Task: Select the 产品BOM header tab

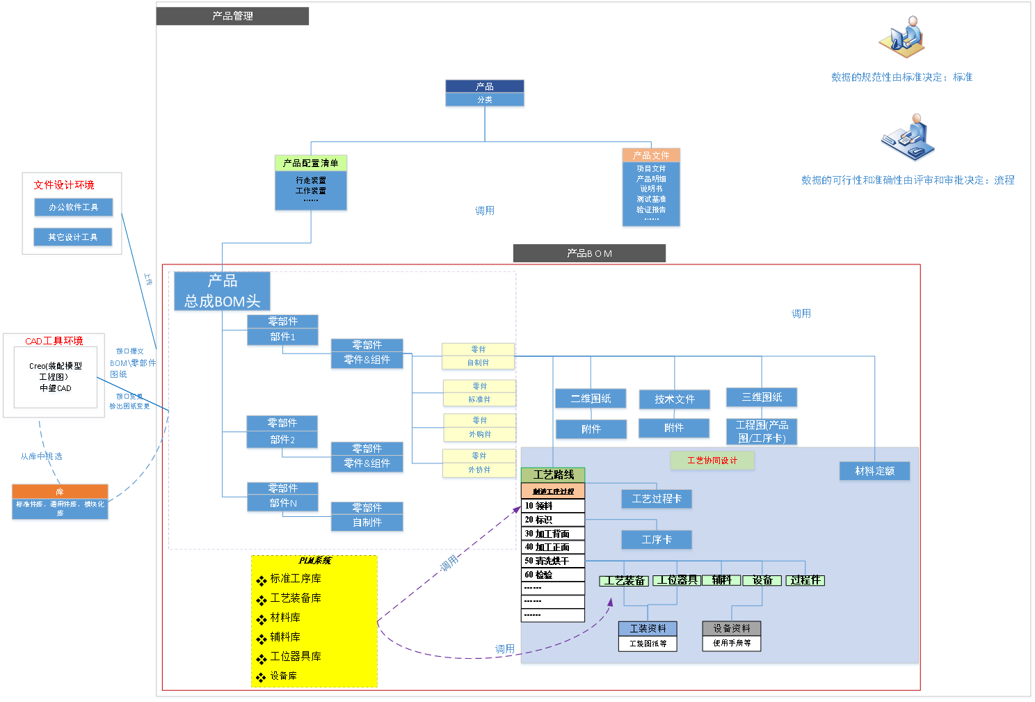Action: [589, 253]
